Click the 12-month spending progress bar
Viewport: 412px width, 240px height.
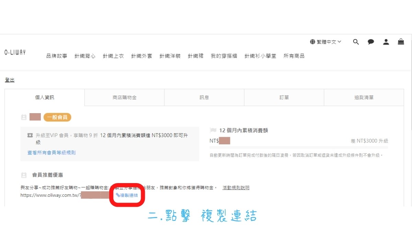point(299,147)
